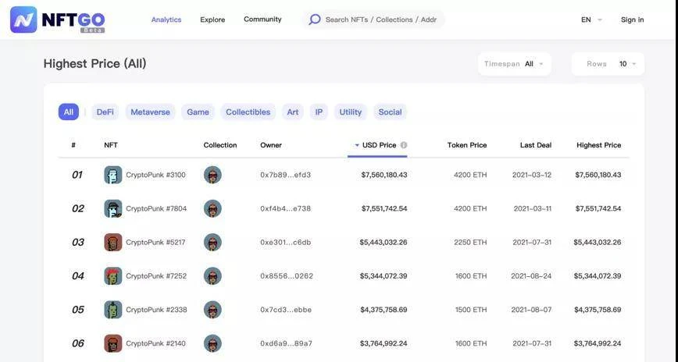
Task: Select the Metaverse category filter
Action: pyautogui.click(x=150, y=112)
